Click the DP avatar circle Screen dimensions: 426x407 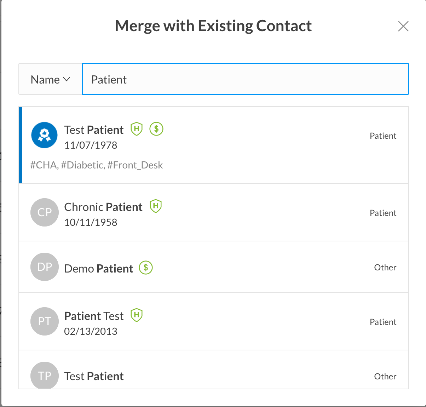coord(44,267)
